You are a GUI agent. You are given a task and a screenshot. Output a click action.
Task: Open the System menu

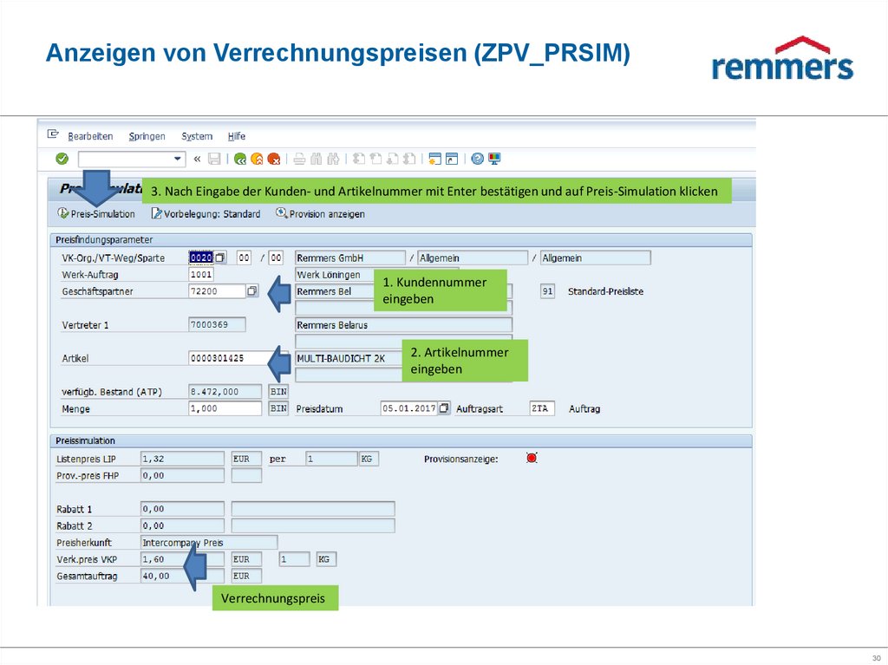(x=197, y=136)
